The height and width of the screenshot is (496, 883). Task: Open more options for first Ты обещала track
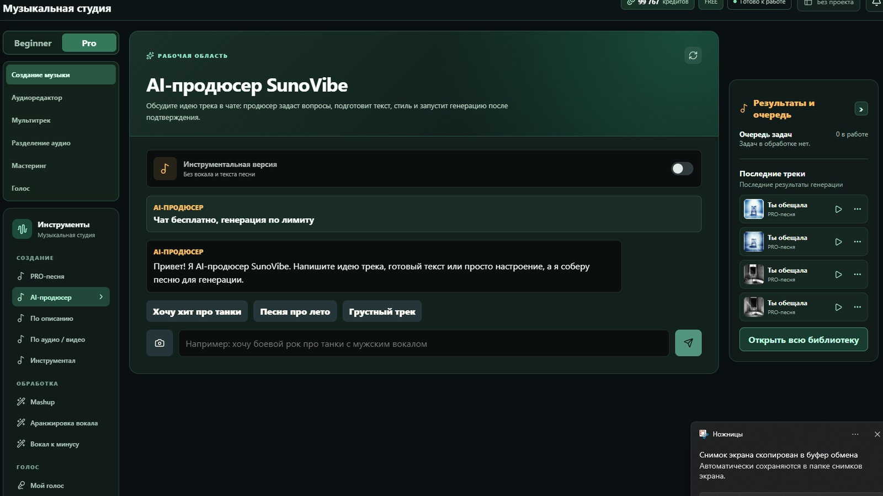coord(857,209)
